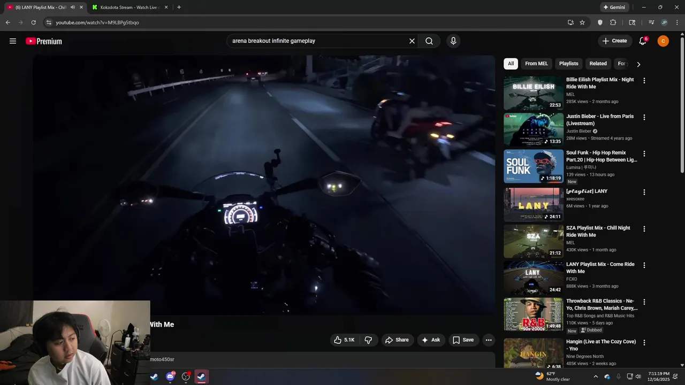Image resolution: width=685 pixels, height=385 pixels.
Task: Open options for Hangin Live at Cozy Cove
Action: [644, 343]
